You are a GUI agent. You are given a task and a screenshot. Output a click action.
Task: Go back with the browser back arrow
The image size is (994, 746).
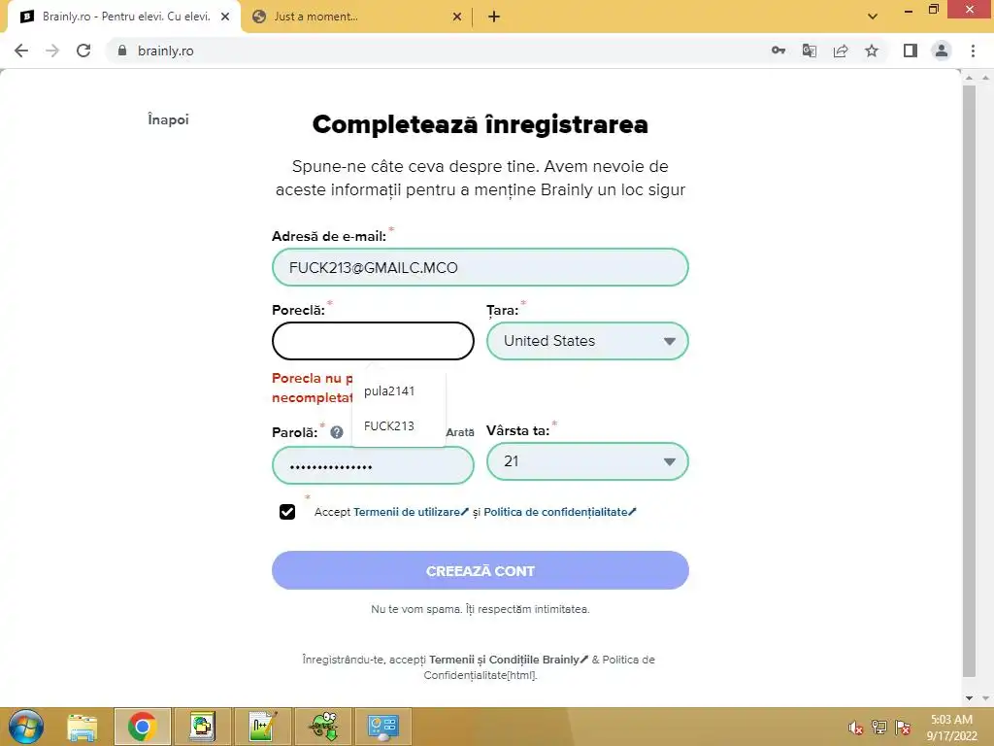(x=21, y=51)
